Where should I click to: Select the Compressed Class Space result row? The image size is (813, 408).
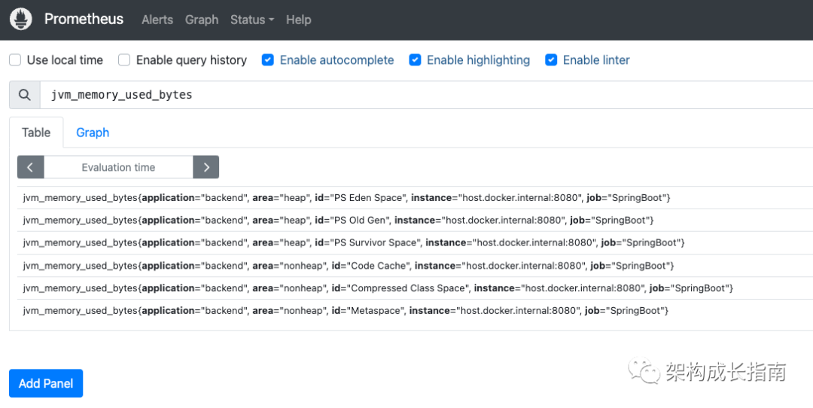point(415,288)
